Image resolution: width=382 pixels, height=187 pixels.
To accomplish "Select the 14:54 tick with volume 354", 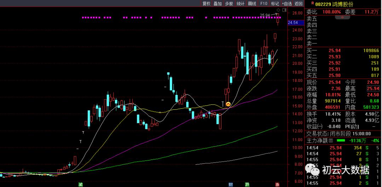I will click(x=343, y=147).
